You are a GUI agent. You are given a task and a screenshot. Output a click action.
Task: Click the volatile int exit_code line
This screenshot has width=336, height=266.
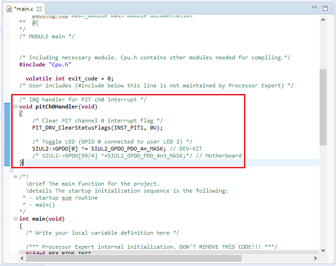70,79
